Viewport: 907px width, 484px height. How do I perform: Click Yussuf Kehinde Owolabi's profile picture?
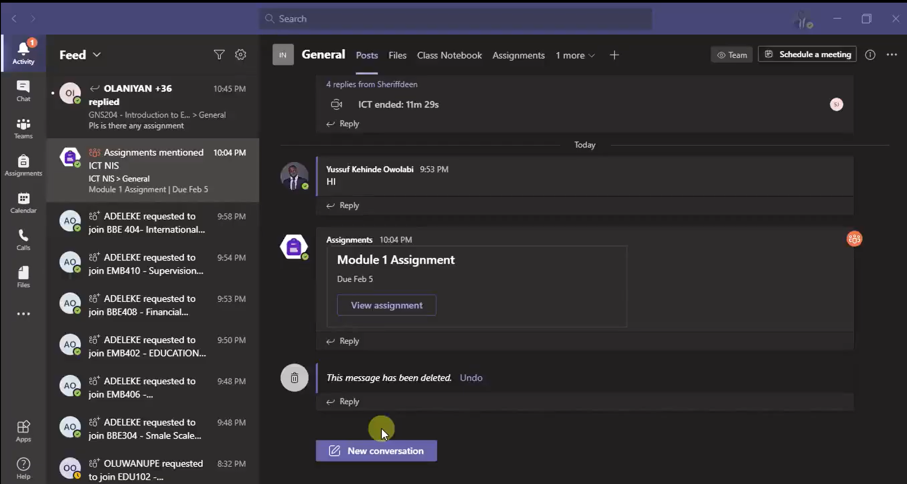click(x=294, y=176)
